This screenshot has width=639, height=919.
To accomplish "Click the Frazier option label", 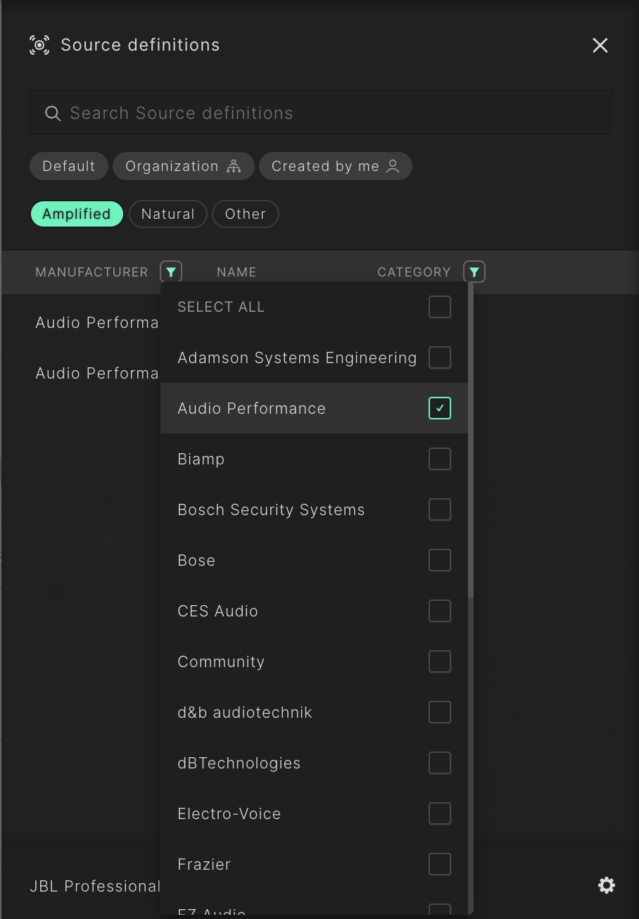I will [x=204, y=865].
